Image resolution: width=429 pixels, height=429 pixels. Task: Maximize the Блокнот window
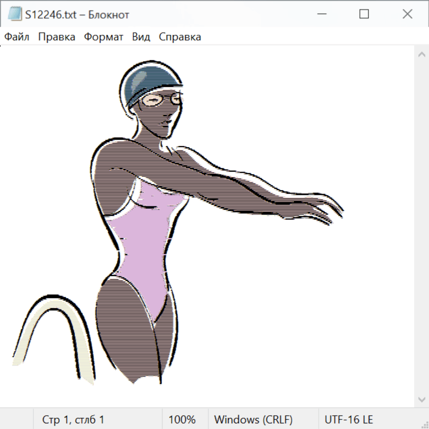[x=364, y=14]
